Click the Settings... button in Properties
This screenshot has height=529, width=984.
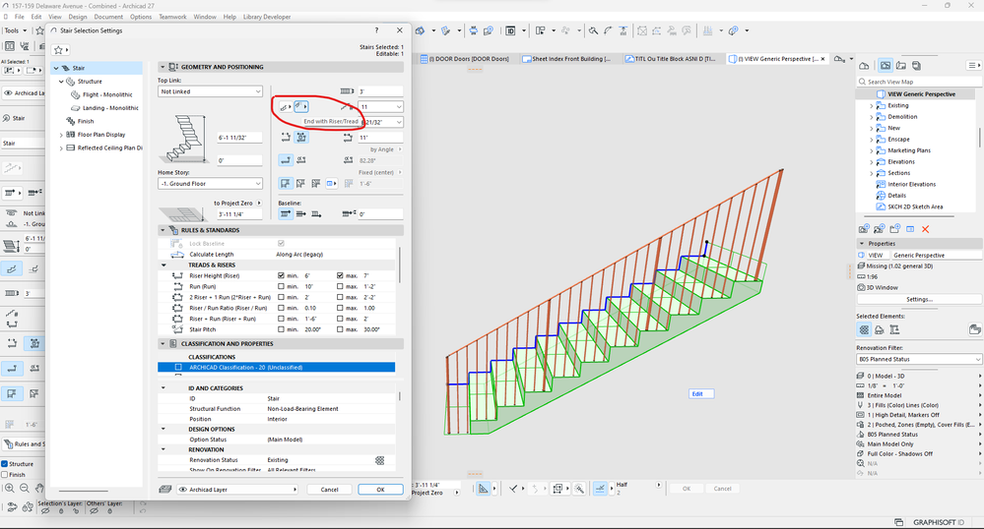point(919,300)
